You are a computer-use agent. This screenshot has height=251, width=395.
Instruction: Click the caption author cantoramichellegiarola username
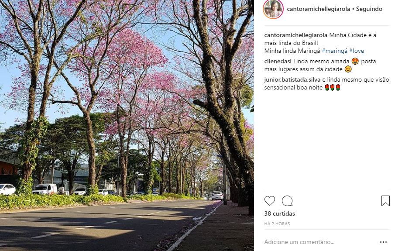coord(296,35)
